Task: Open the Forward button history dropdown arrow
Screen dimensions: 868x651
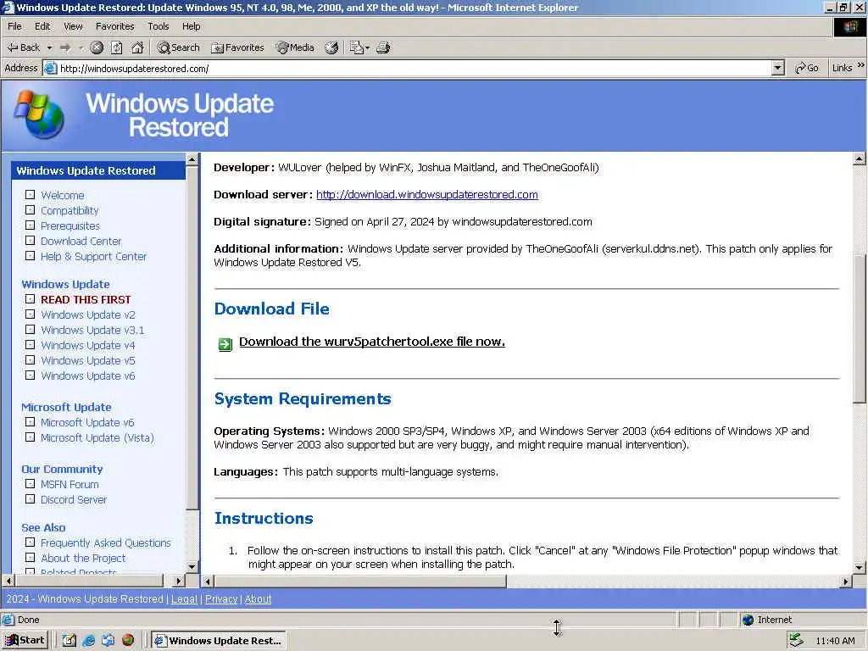Action: (81, 48)
